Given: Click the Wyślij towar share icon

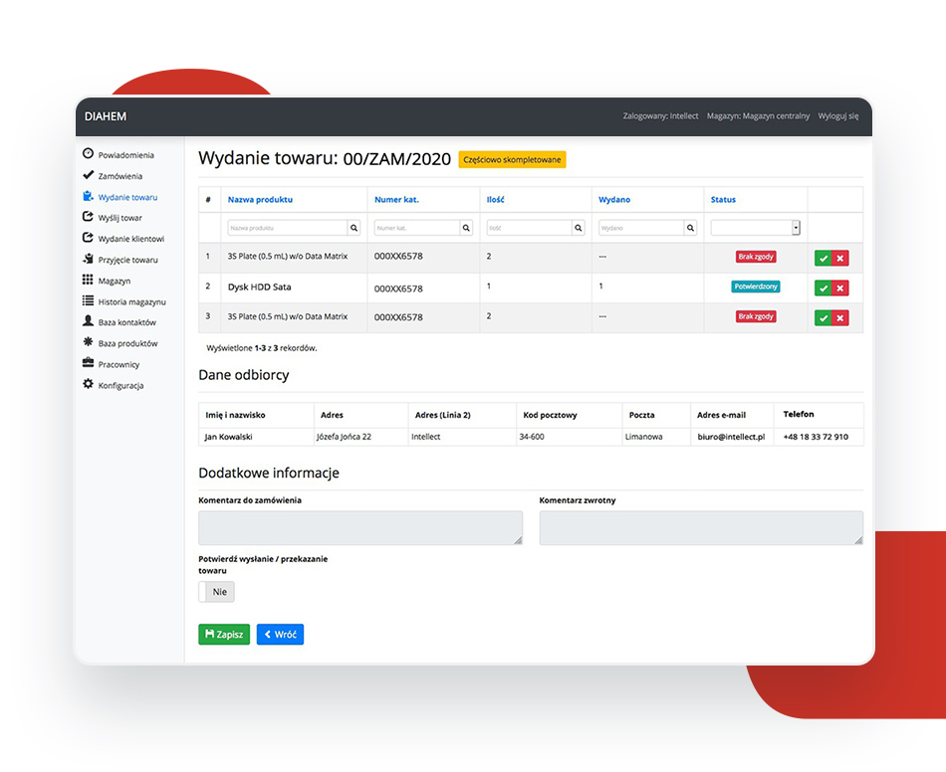Looking at the screenshot, I should (88, 216).
